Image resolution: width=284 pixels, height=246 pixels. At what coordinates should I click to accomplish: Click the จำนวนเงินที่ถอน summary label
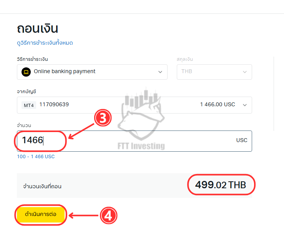pos(42,186)
